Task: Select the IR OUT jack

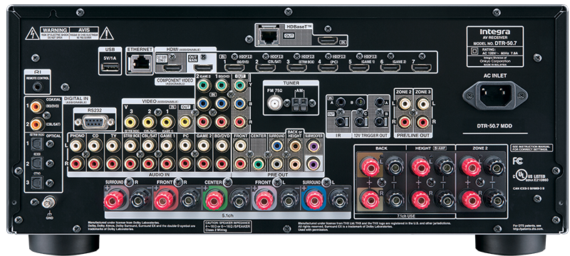Action: tap(341, 122)
